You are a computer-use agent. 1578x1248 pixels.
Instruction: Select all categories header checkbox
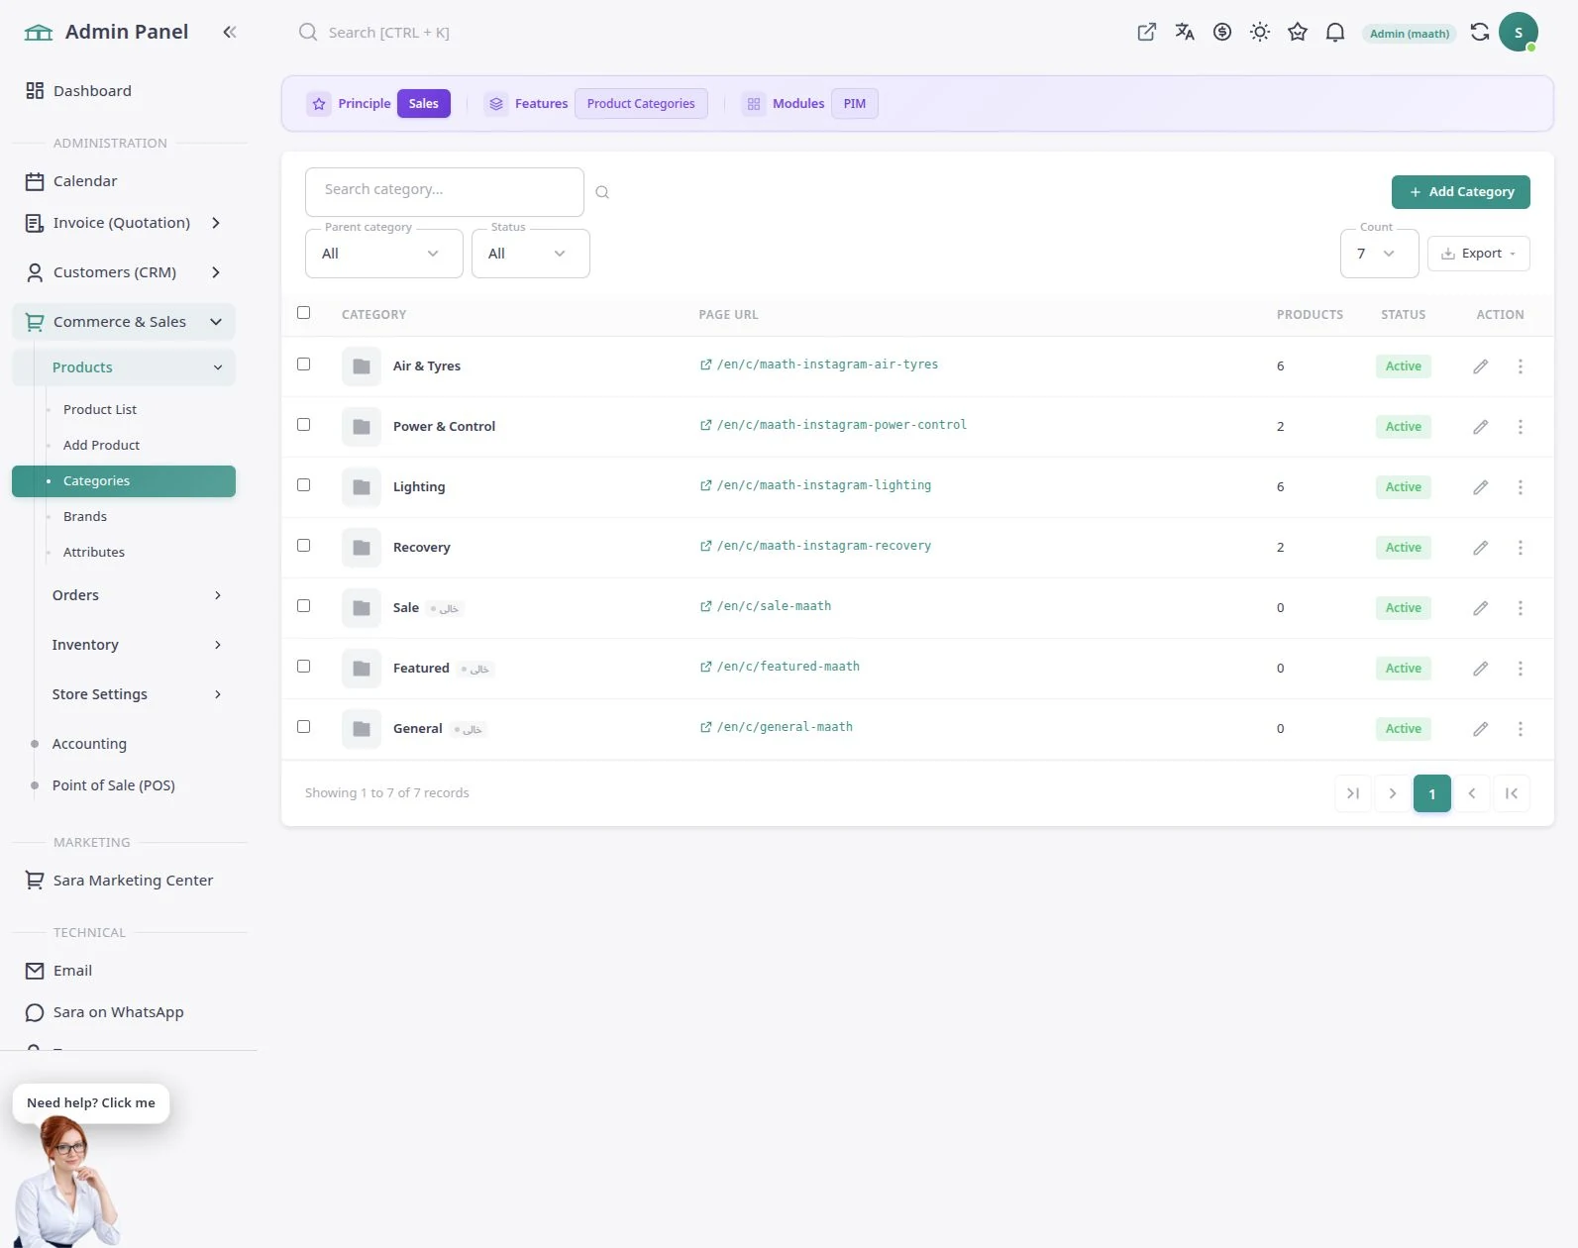303,313
